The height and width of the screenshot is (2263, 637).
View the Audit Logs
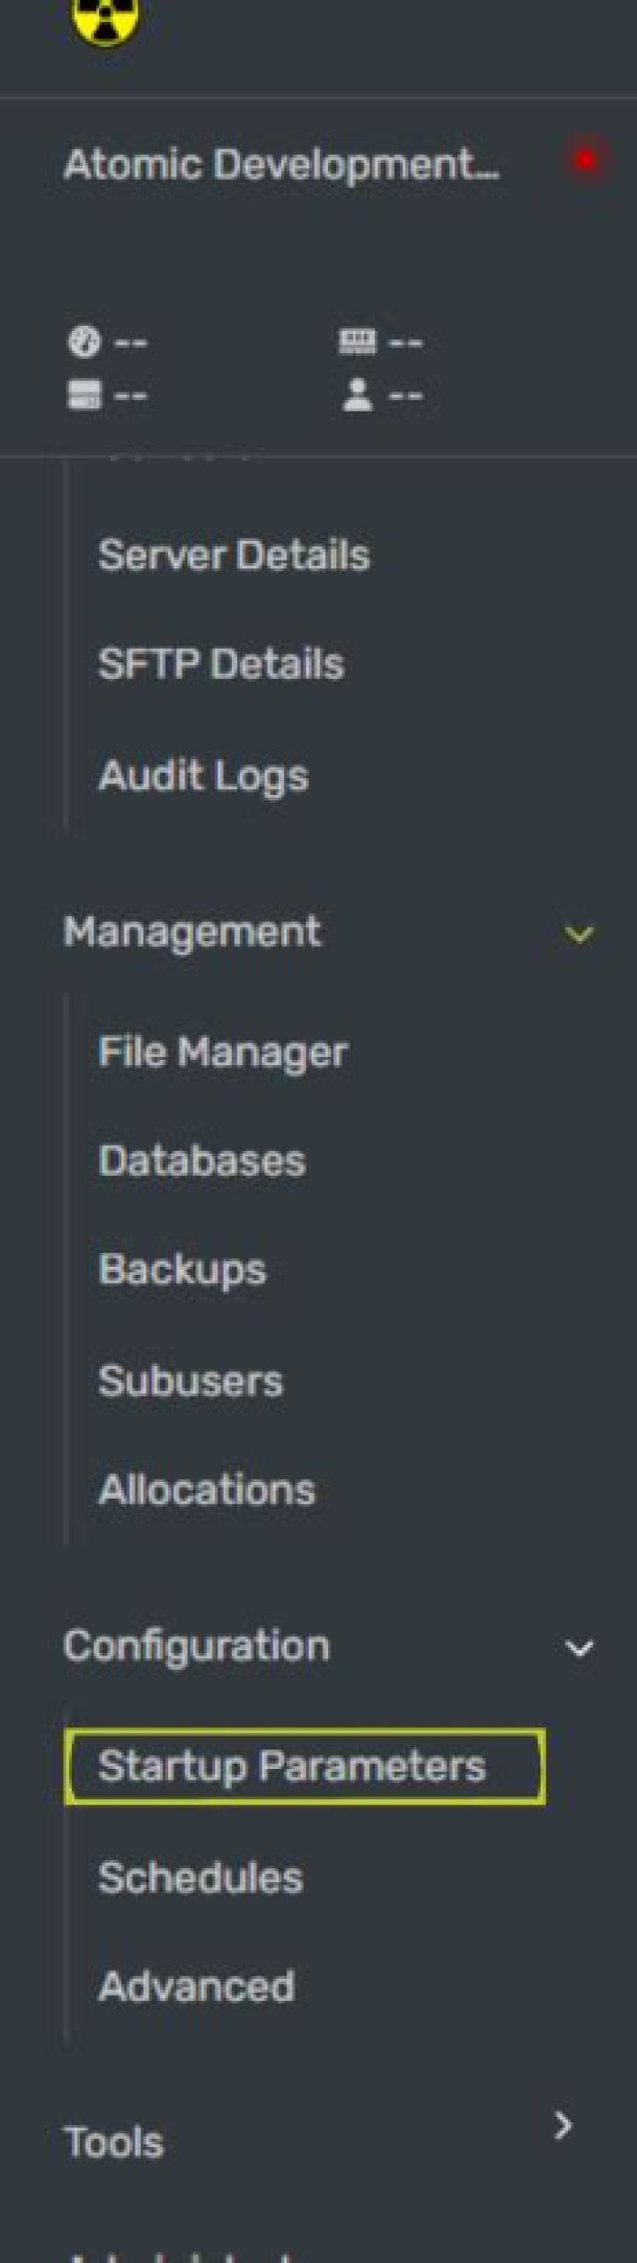point(203,776)
